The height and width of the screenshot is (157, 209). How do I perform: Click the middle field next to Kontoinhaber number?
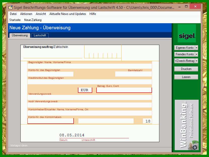(106, 121)
